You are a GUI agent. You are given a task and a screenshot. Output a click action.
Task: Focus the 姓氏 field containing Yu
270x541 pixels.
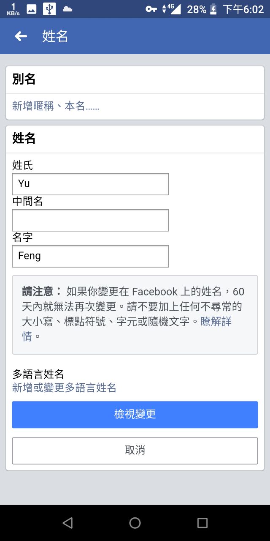click(90, 184)
